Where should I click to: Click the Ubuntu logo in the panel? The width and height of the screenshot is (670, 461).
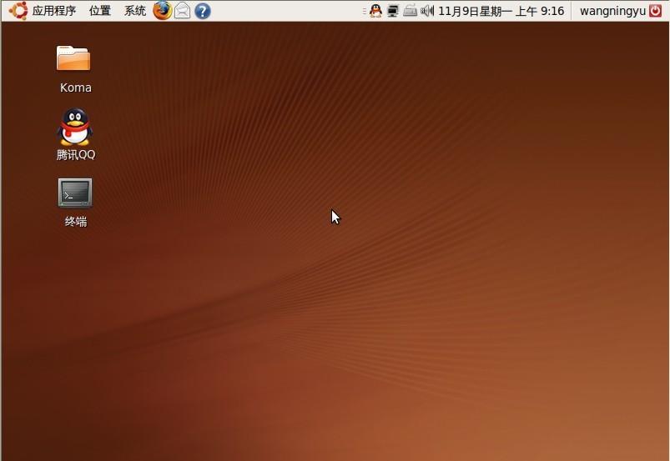(x=18, y=11)
